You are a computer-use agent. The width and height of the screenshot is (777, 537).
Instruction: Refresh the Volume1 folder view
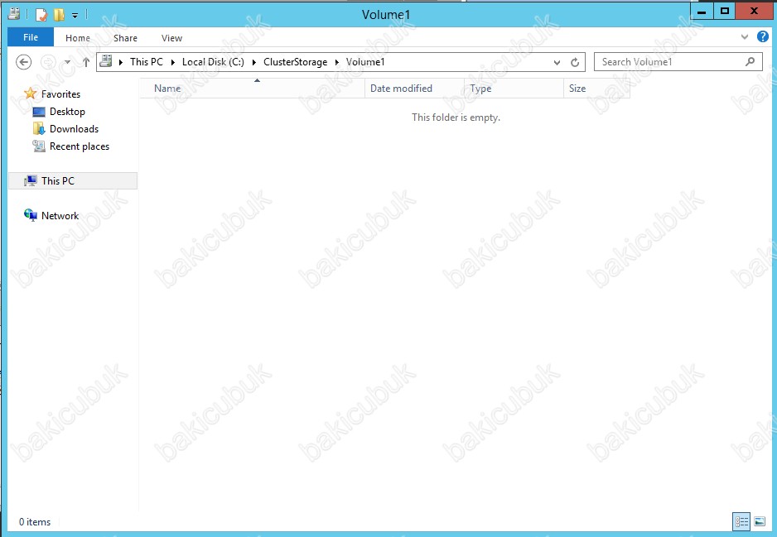(576, 62)
